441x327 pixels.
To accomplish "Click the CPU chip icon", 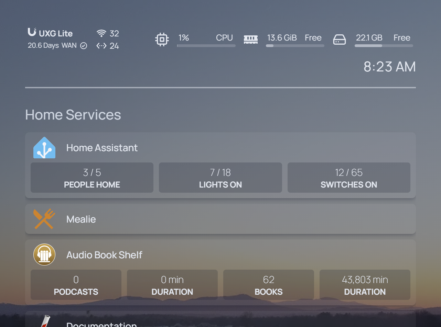I will click(x=162, y=40).
